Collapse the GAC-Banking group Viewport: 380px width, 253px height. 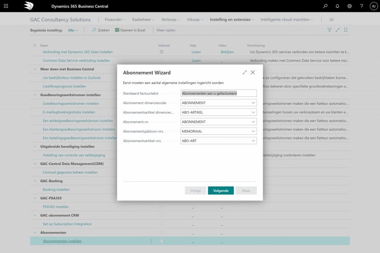tap(34, 181)
